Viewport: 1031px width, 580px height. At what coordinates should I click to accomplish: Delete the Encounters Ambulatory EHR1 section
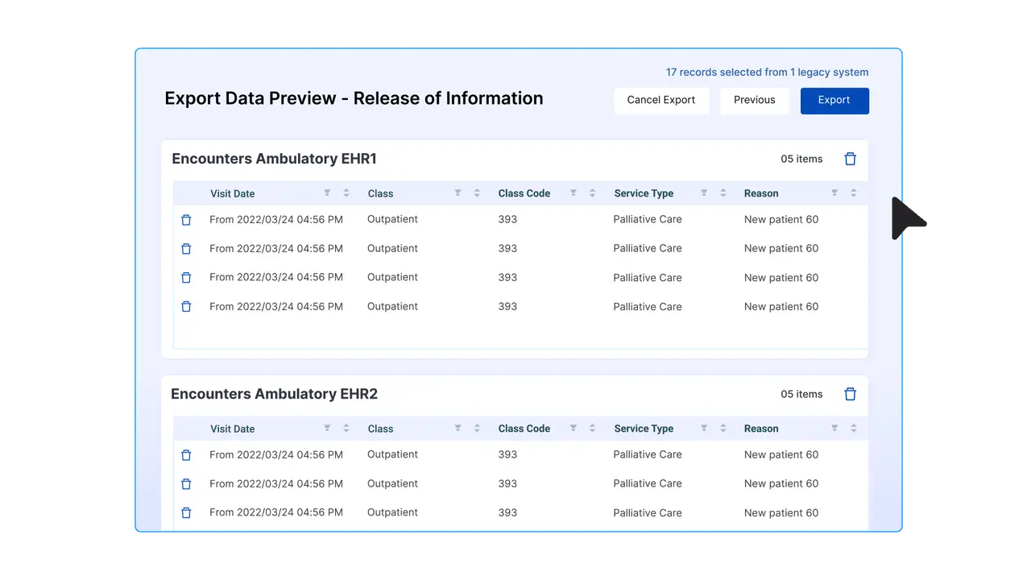click(850, 159)
